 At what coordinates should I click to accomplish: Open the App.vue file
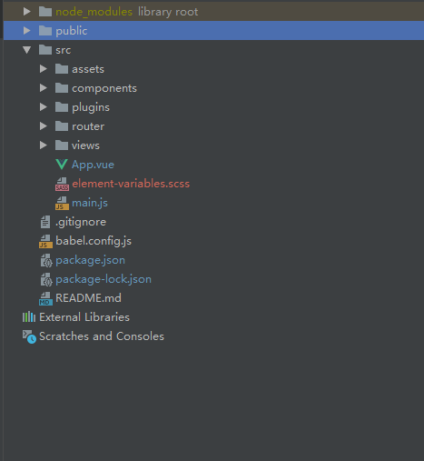93,165
